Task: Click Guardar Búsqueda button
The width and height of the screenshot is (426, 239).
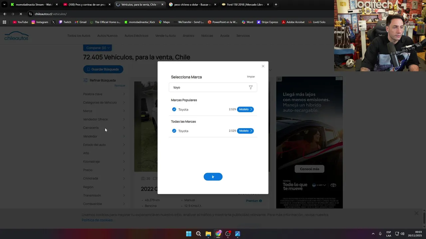Action: pos(103,69)
